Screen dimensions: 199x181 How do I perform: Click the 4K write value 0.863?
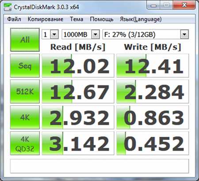click(x=153, y=117)
